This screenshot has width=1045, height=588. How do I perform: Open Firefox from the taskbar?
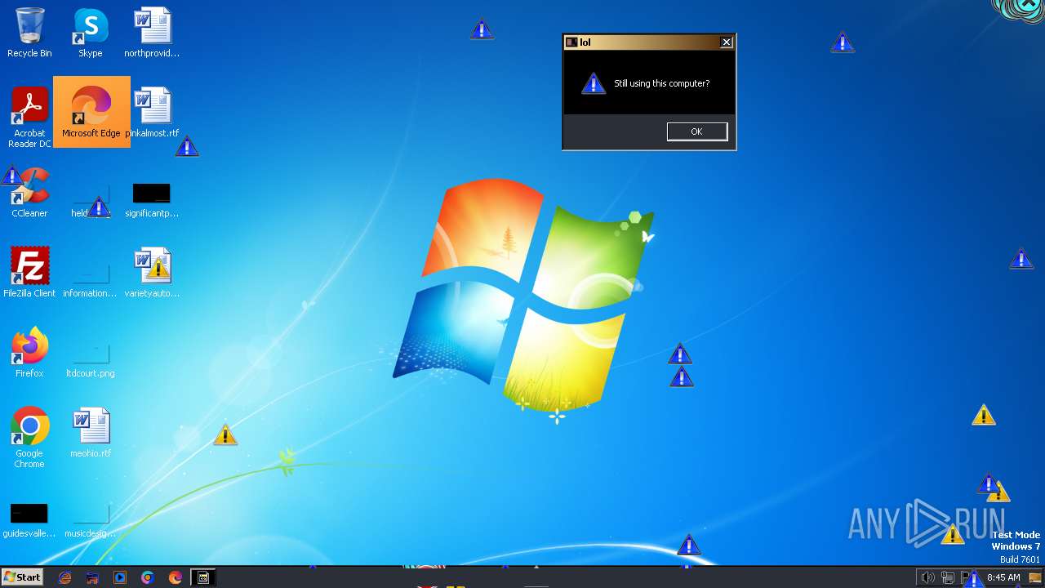[x=176, y=577]
